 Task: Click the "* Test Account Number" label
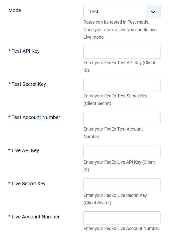click(34, 118)
